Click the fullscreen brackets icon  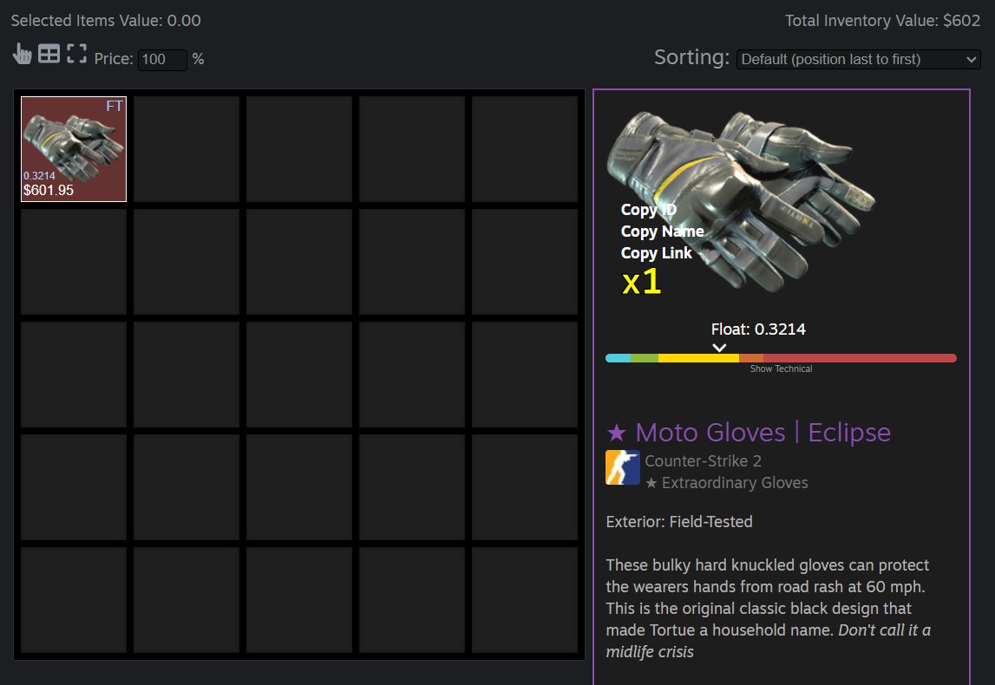pos(77,54)
